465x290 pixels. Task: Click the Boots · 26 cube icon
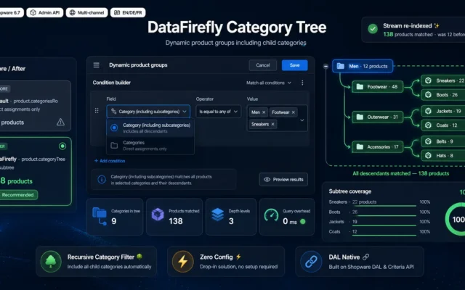pos(428,95)
